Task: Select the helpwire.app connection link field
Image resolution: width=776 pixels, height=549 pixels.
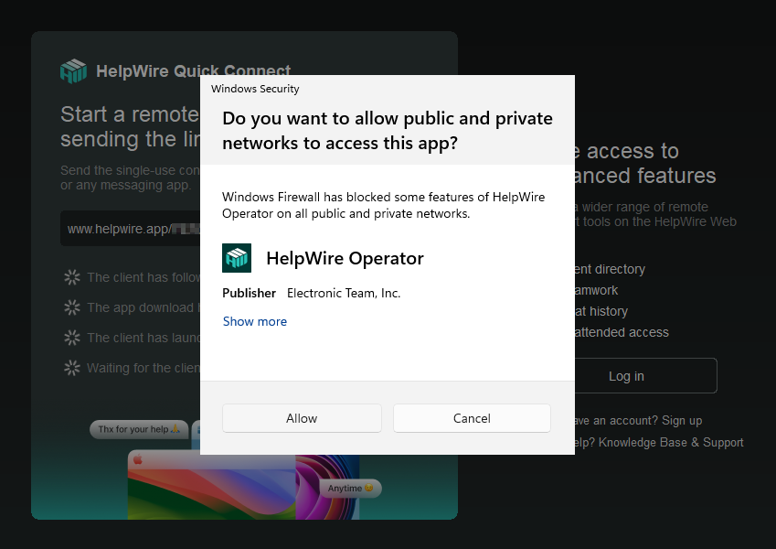Action: [x=131, y=229]
